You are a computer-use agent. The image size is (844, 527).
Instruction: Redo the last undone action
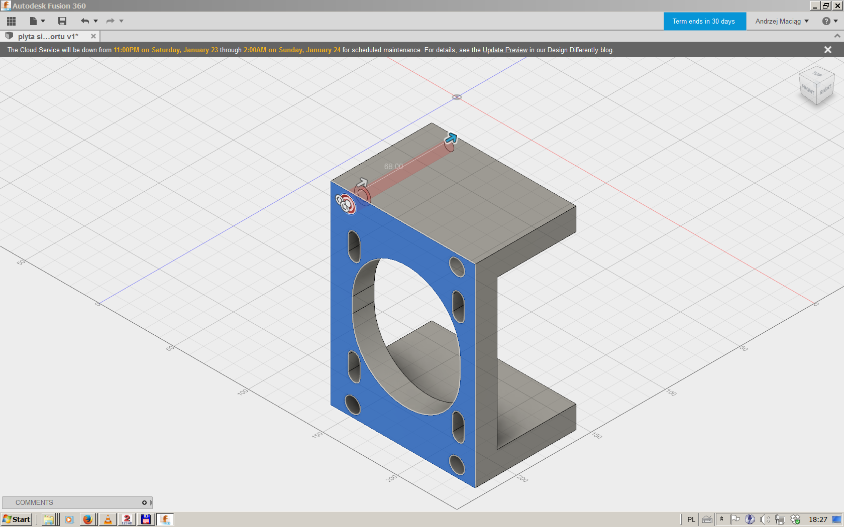coord(110,21)
